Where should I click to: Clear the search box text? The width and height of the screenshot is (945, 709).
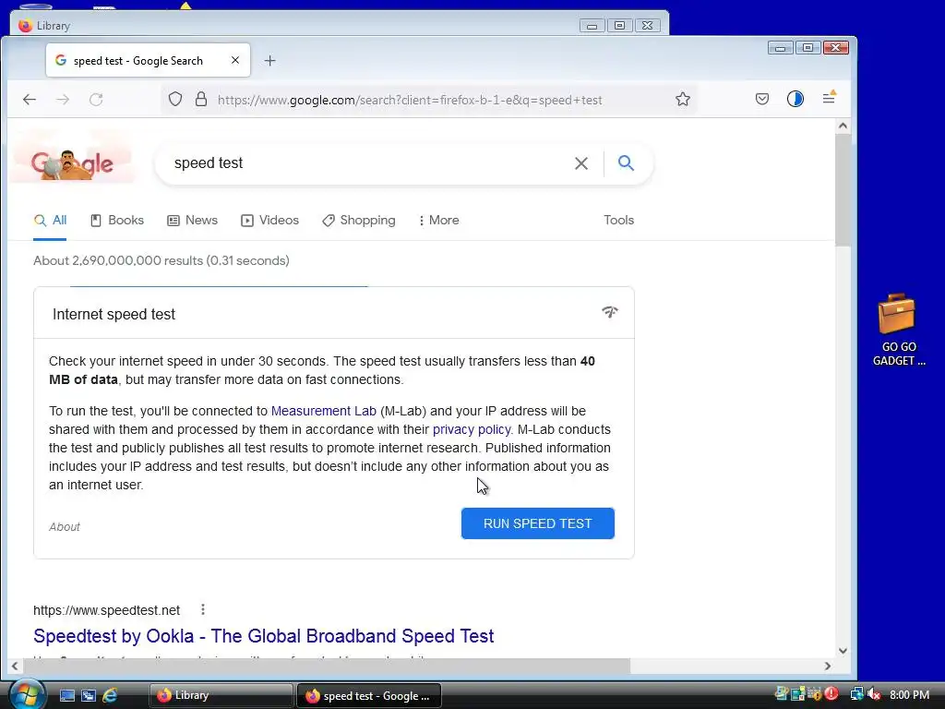tap(581, 163)
